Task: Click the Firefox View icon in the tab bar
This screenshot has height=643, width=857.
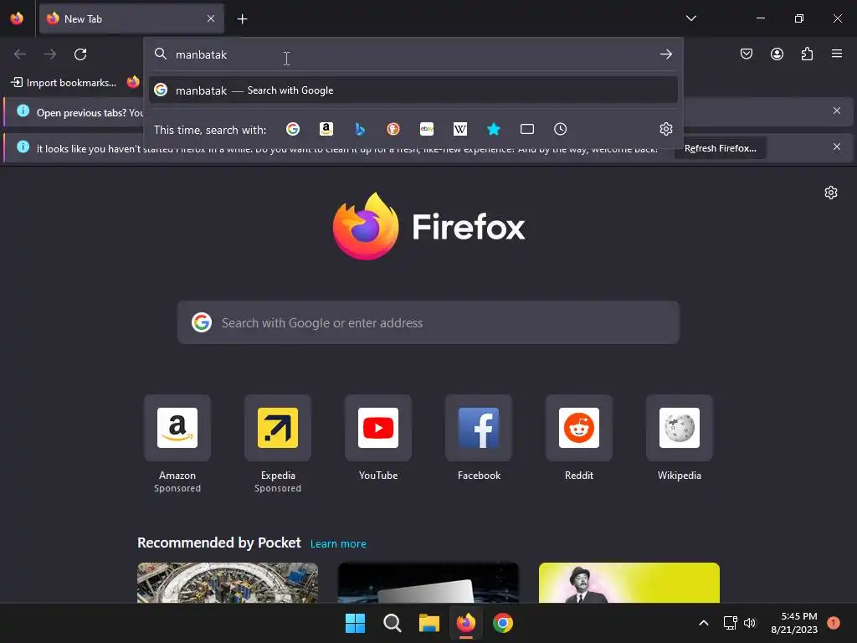Action: click(17, 18)
